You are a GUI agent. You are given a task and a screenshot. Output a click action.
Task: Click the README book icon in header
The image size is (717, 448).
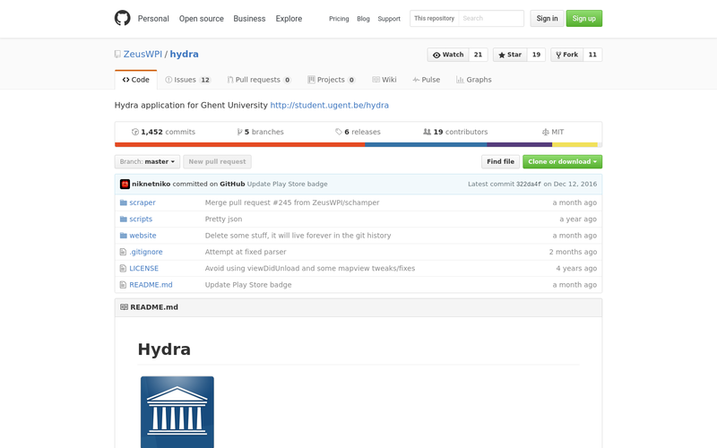[x=124, y=307]
